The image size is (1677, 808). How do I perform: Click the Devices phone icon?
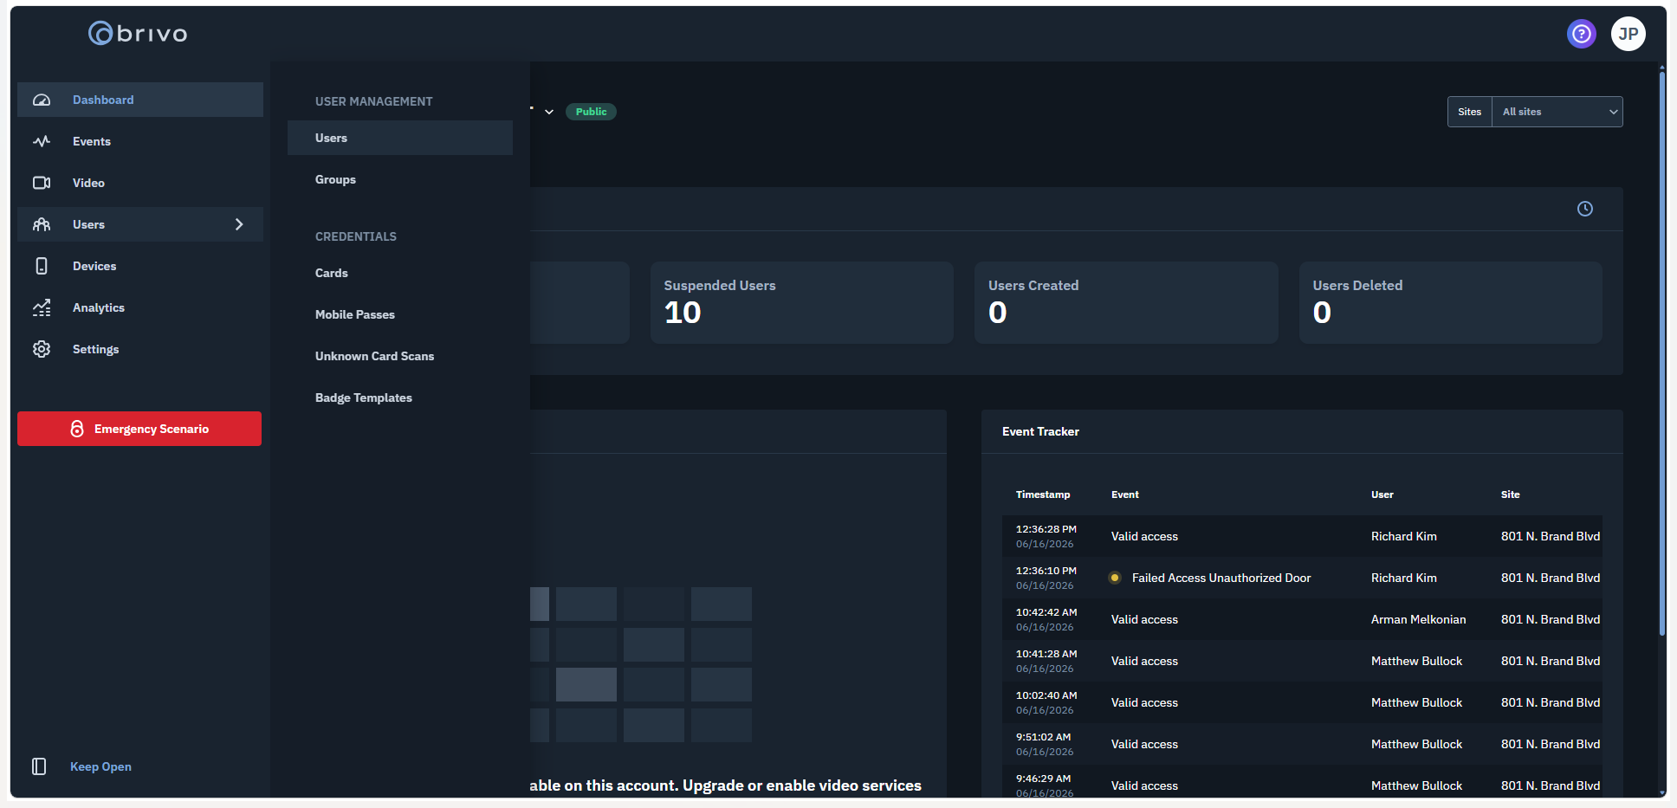coord(42,266)
